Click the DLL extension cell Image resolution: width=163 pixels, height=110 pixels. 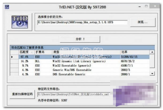pos(43,61)
